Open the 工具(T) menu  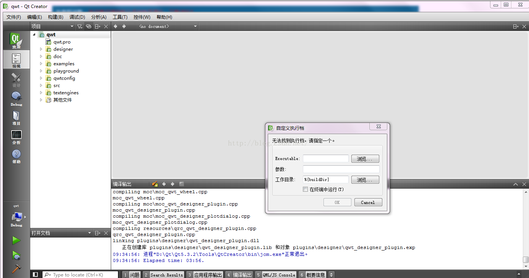click(120, 17)
